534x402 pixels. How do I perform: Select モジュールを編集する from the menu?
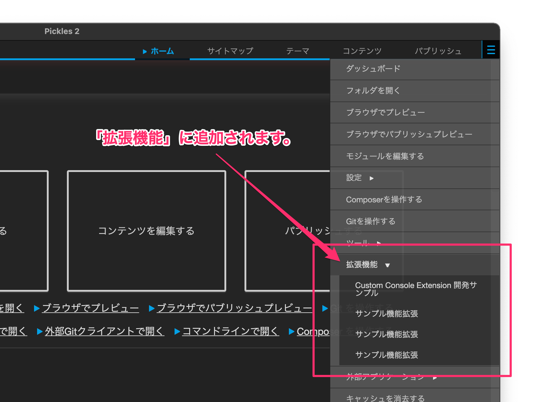[385, 156]
